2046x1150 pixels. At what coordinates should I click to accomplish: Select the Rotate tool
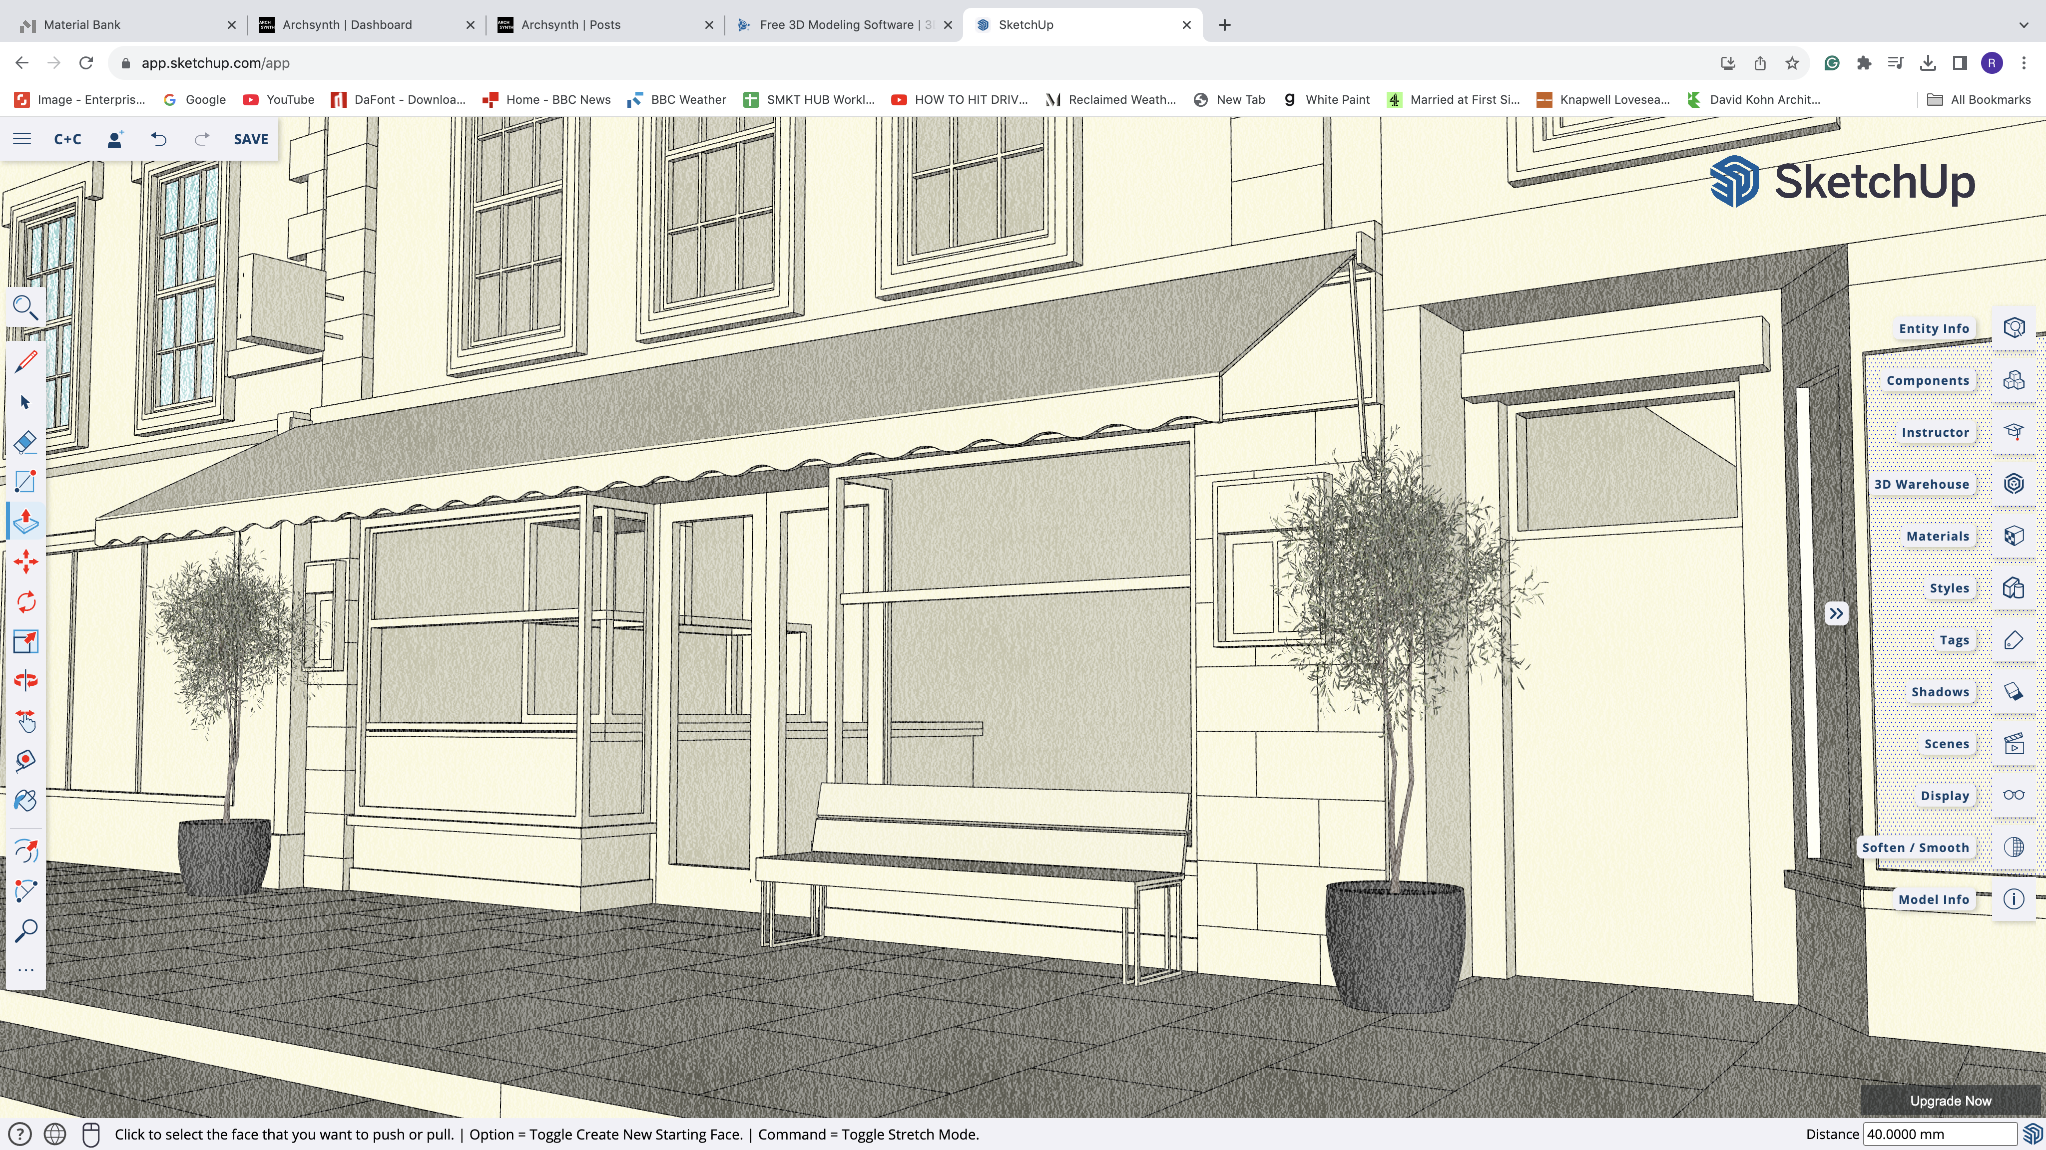click(x=25, y=601)
